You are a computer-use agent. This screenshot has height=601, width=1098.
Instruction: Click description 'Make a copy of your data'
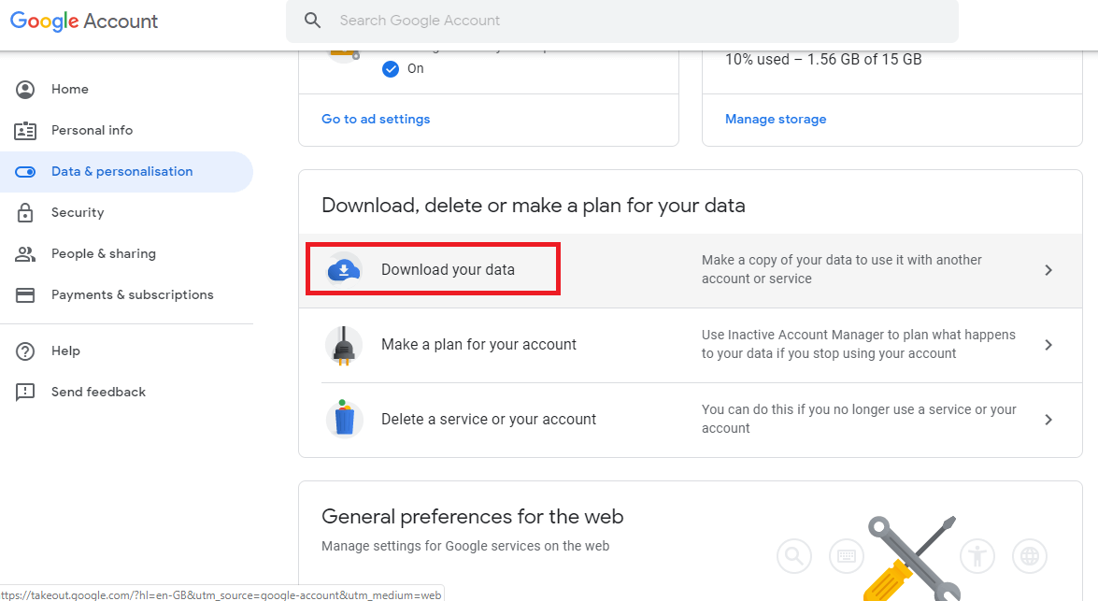pos(842,269)
